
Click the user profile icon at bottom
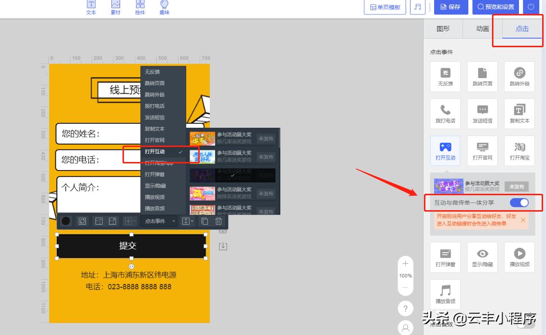[405, 328]
